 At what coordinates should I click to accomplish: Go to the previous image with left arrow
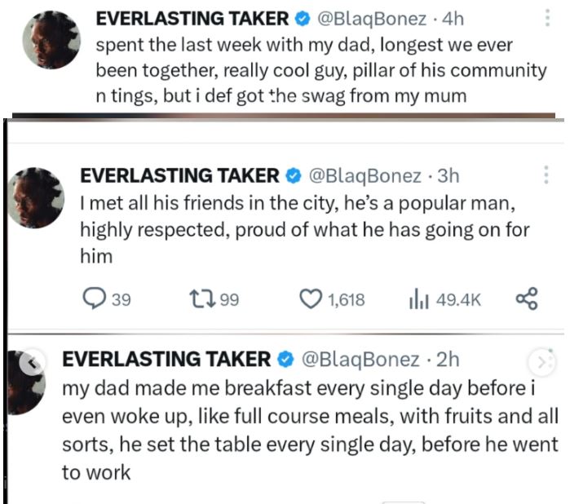coord(31,361)
